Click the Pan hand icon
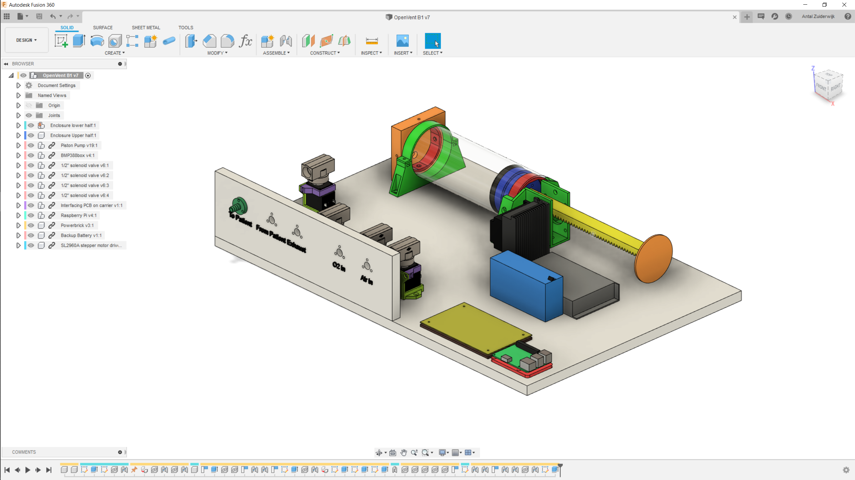855x480 pixels. 403,452
